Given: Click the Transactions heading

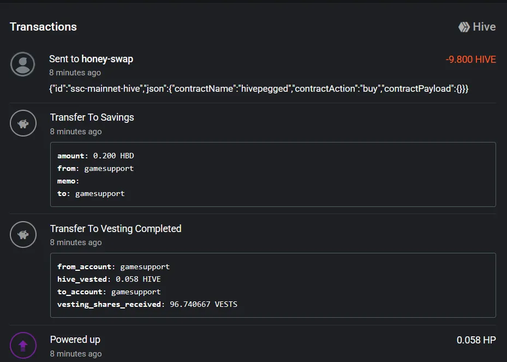Looking at the screenshot, I should [x=43, y=27].
